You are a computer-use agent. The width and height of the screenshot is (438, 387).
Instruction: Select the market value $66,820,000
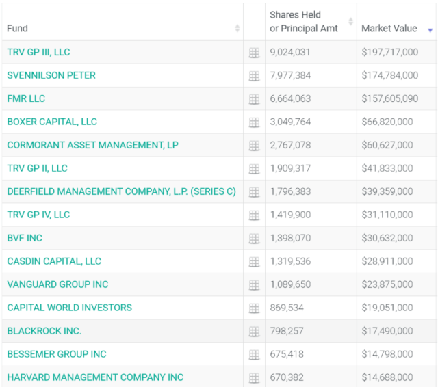(x=387, y=122)
